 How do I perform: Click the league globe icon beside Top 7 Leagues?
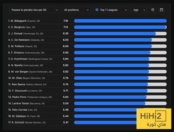pos(97,10)
